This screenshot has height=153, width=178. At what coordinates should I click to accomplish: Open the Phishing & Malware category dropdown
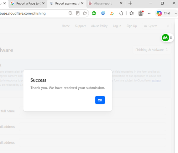[152, 50]
